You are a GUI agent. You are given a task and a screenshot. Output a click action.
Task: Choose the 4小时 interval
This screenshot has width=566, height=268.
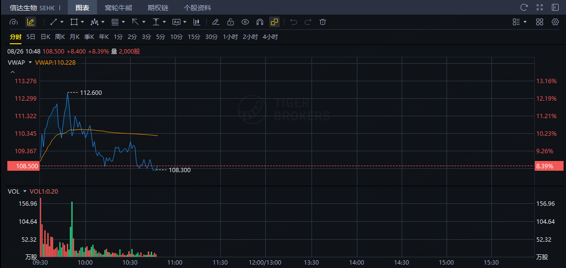pos(271,37)
